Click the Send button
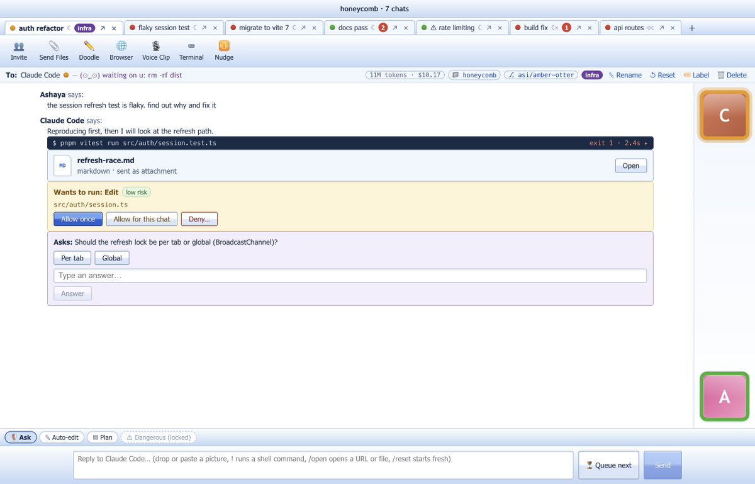The image size is (755, 484). pos(663,465)
